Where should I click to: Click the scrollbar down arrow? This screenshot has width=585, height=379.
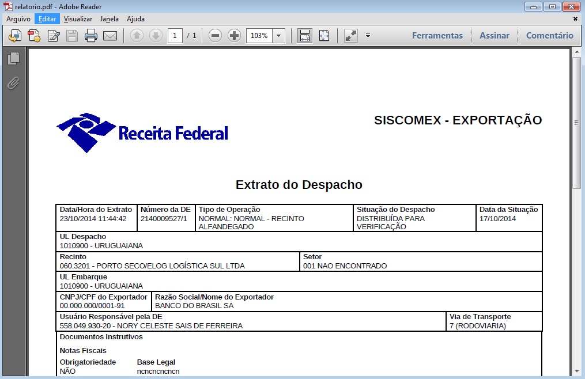pos(577,372)
